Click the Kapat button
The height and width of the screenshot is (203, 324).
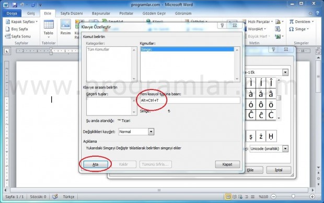pos(227,164)
